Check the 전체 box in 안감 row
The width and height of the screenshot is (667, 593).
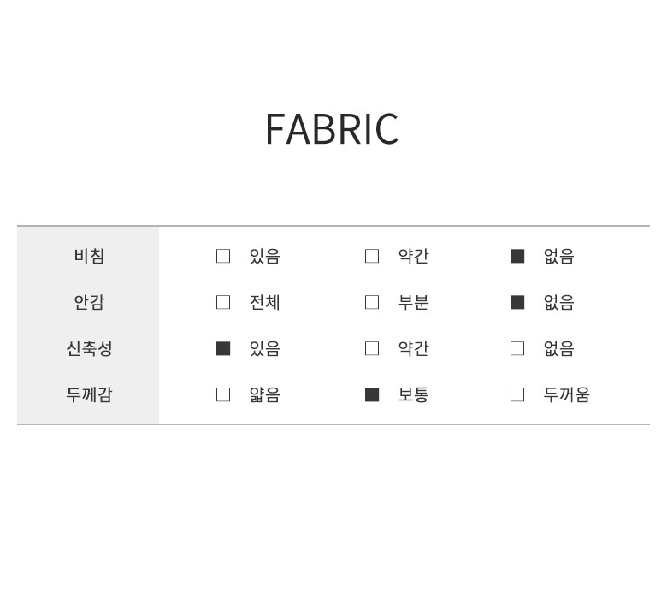pos(223,302)
